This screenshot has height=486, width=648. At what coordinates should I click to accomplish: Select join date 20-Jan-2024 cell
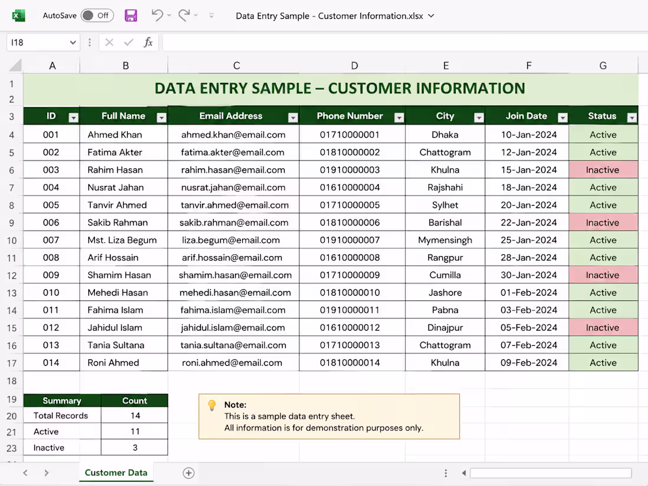[527, 205]
